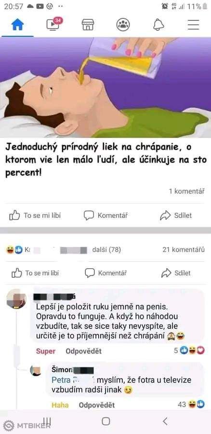View the 1 komentář link
Image resolution: width=211 pixels, height=434 pixels.
click(x=186, y=191)
